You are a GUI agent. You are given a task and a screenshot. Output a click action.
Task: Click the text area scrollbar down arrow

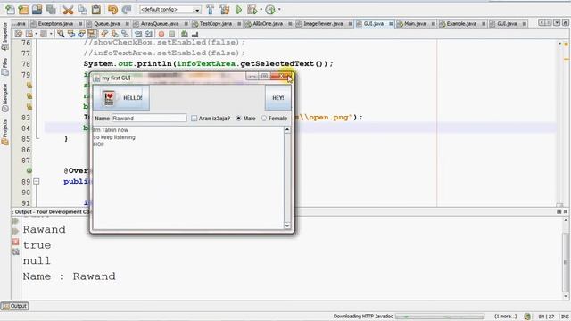[x=287, y=226]
